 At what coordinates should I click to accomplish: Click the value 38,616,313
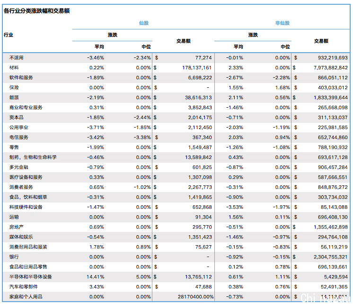198,98
